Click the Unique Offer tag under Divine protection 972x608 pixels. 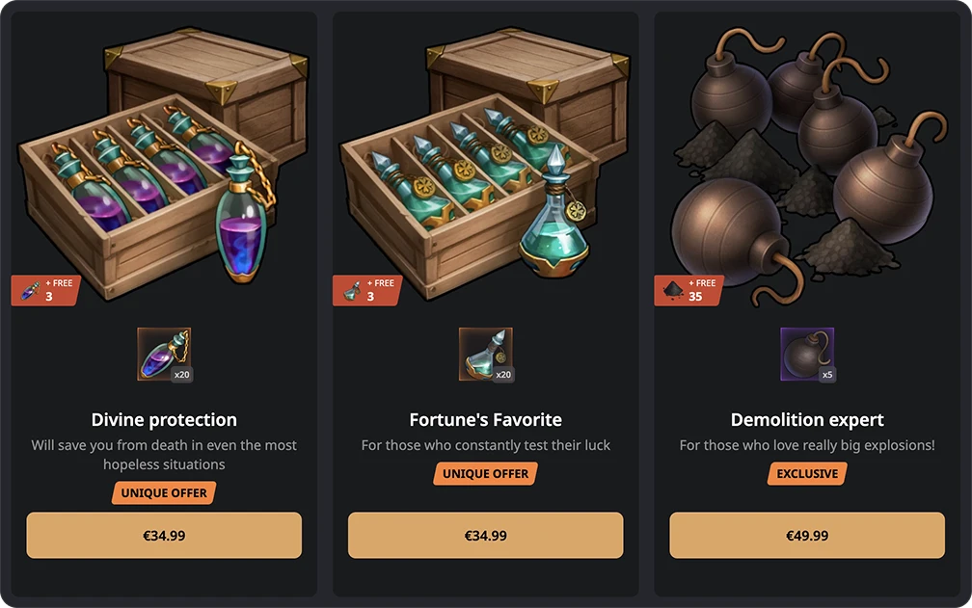[x=164, y=492]
